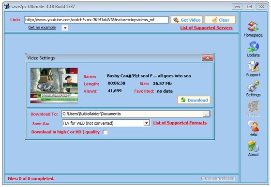
Task: Click the Clear button beside Get Video
Action: tap(220, 20)
